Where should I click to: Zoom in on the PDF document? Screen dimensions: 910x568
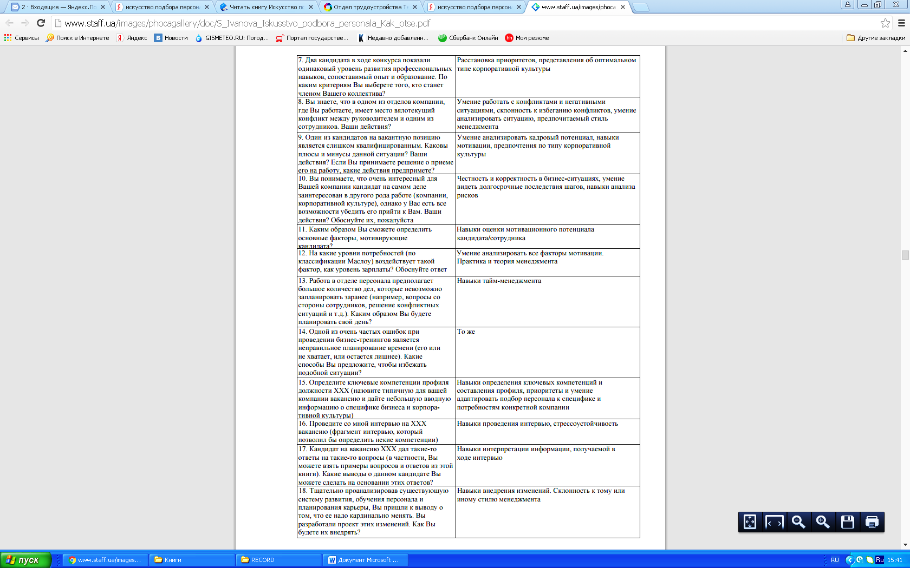pos(823,522)
